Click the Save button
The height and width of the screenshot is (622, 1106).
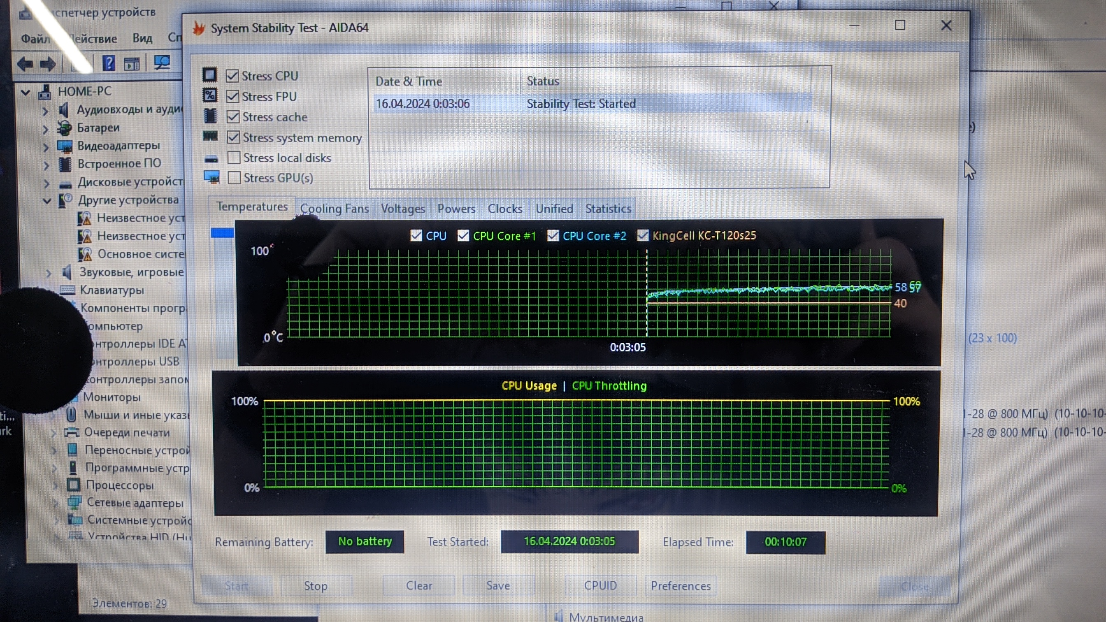pyautogui.click(x=498, y=585)
